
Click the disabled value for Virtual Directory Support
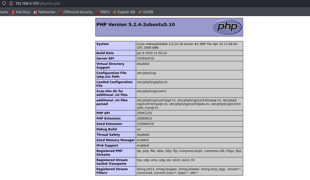pyautogui.click(x=143, y=64)
